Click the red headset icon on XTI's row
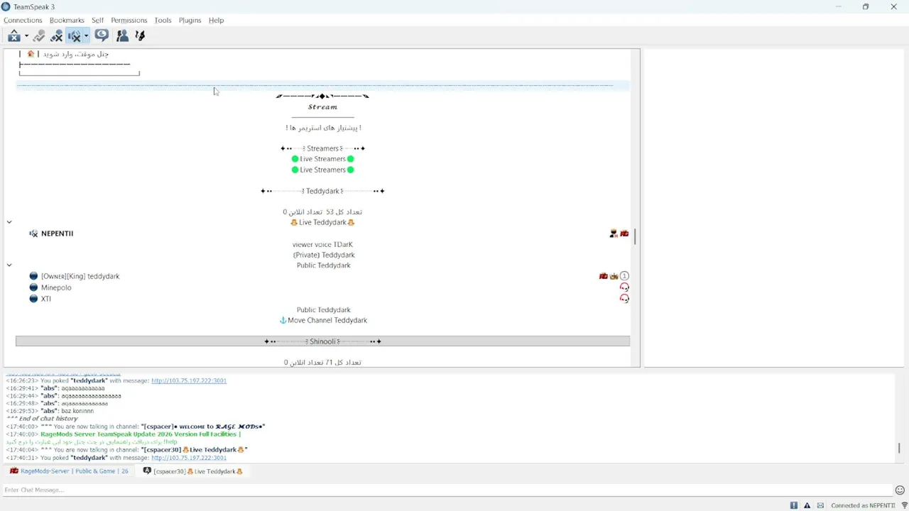The image size is (909, 511). [624, 299]
